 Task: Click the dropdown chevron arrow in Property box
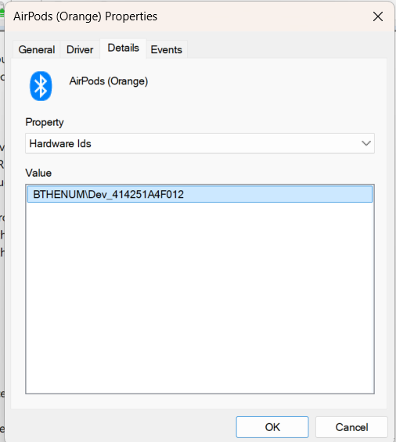click(x=365, y=143)
